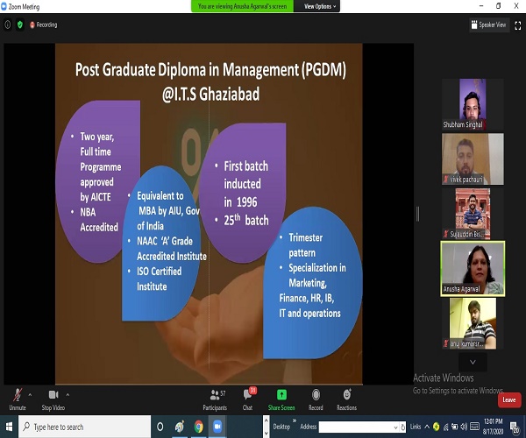Select Anusha Agarwal video thumbnail
The height and width of the screenshot is (438, 526).
coord(473,269)
